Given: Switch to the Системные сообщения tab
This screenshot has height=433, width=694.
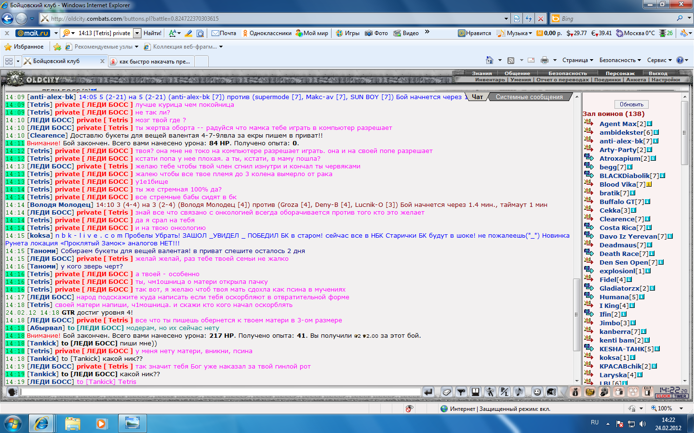Looking at the screenshot, I should 529,97.
